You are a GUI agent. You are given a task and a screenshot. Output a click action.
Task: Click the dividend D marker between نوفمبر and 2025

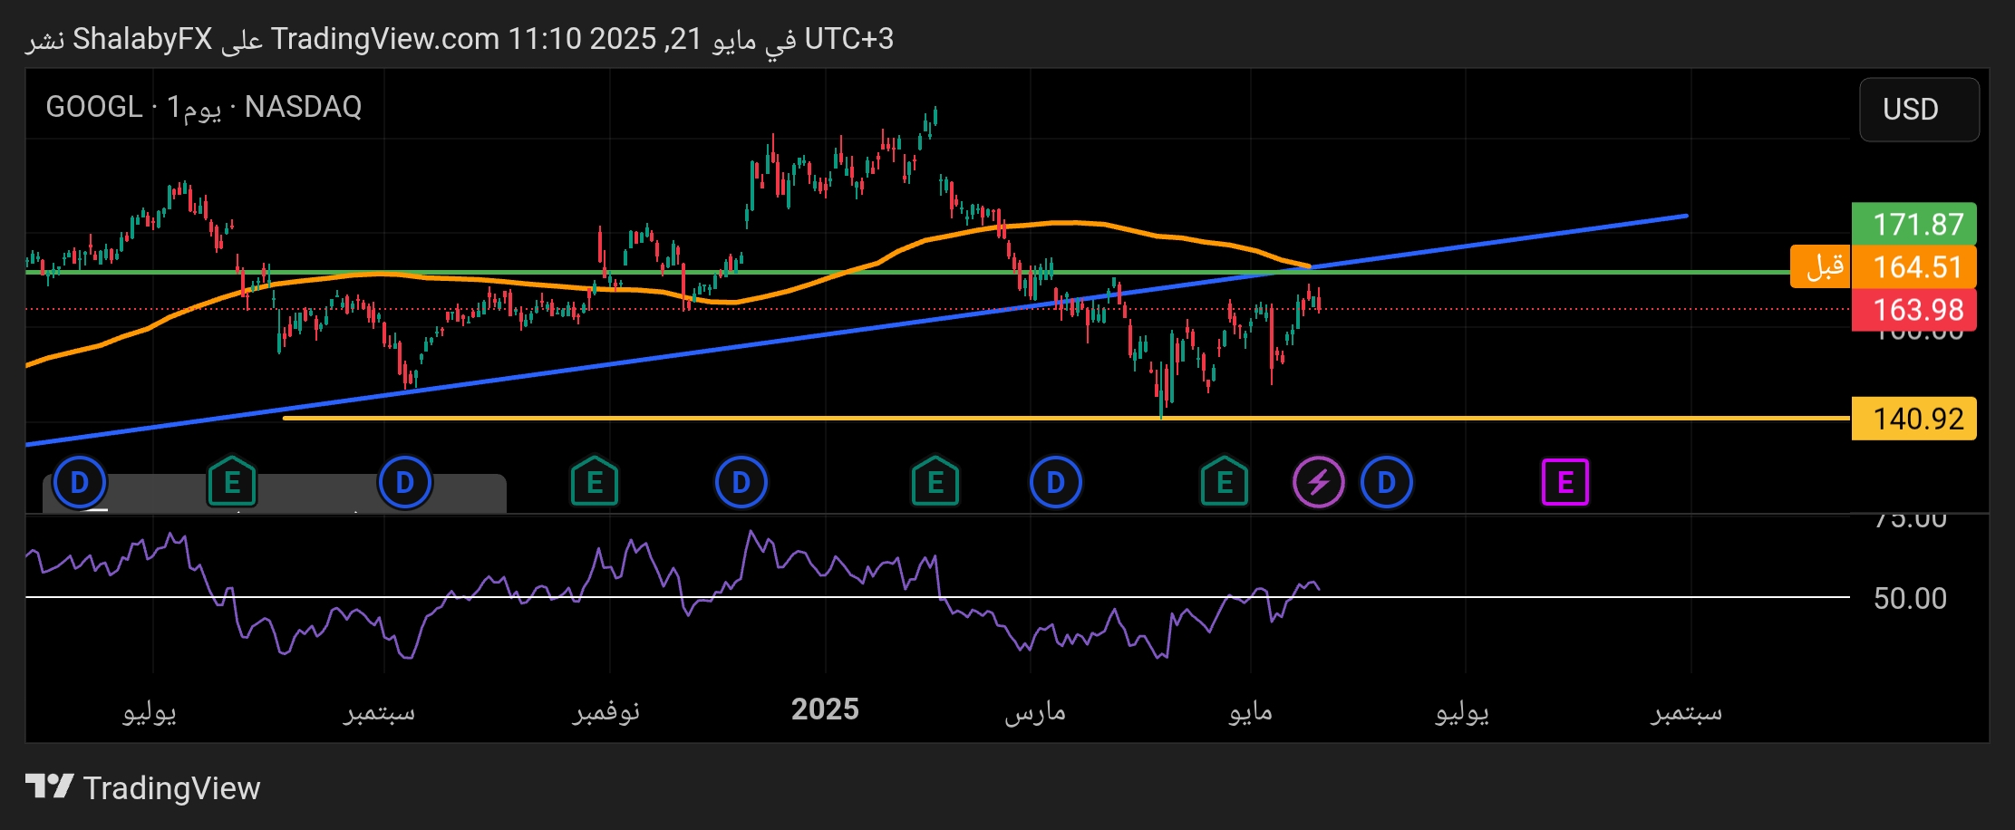click(741, 482)
